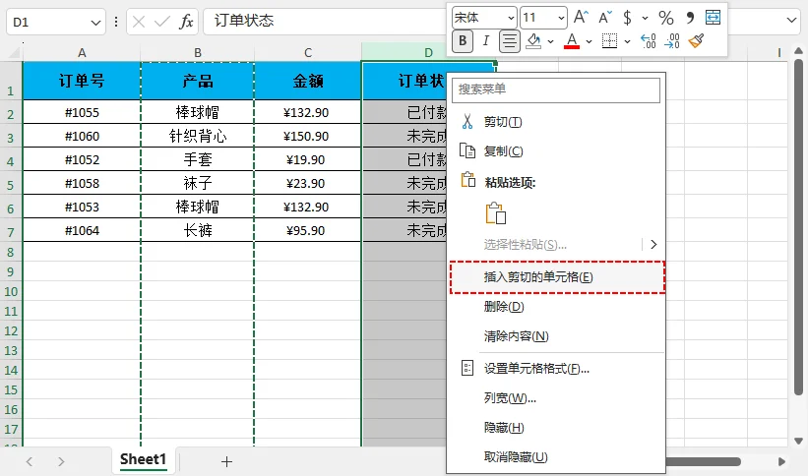
Task: Select the Sheet1 tab
Action: point(144,459)
